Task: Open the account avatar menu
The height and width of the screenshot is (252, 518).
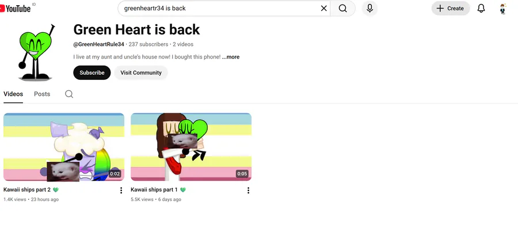Action: (x=503, y=9)
